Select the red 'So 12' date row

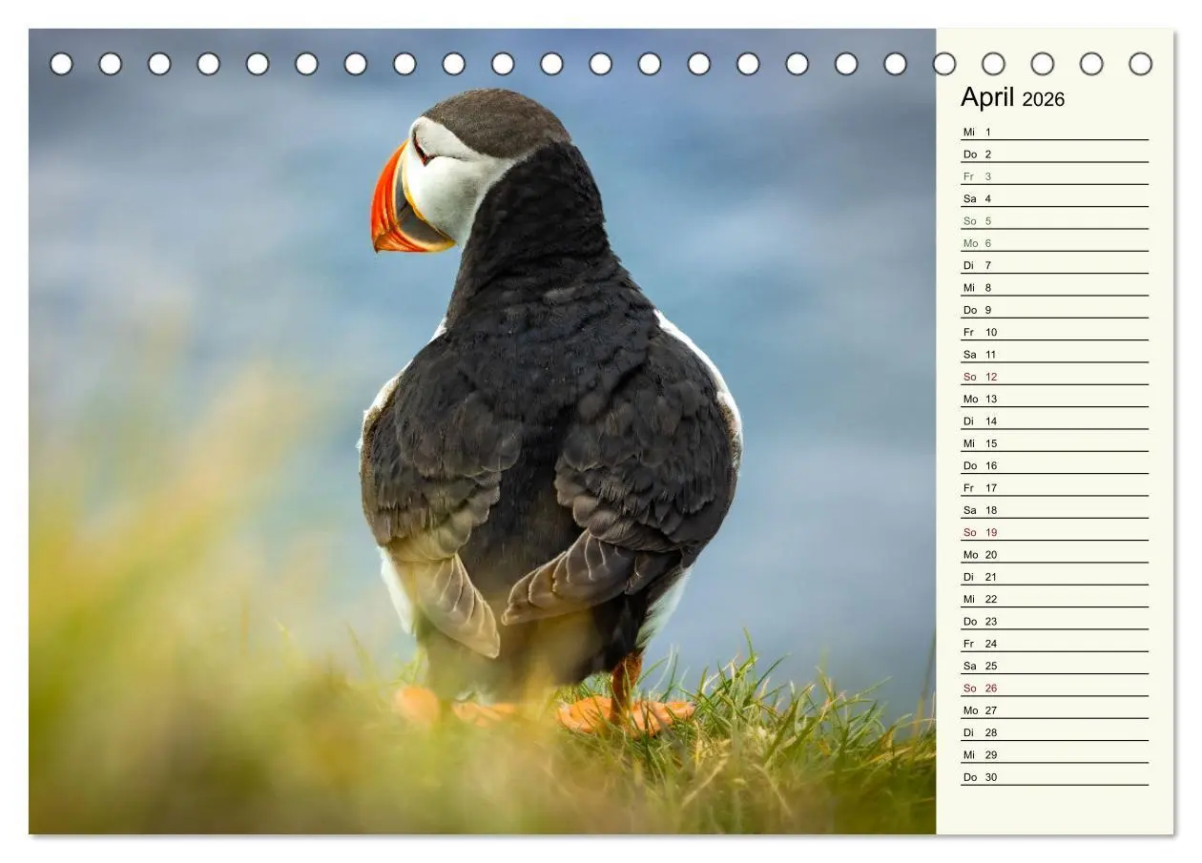coord(1054,377)
